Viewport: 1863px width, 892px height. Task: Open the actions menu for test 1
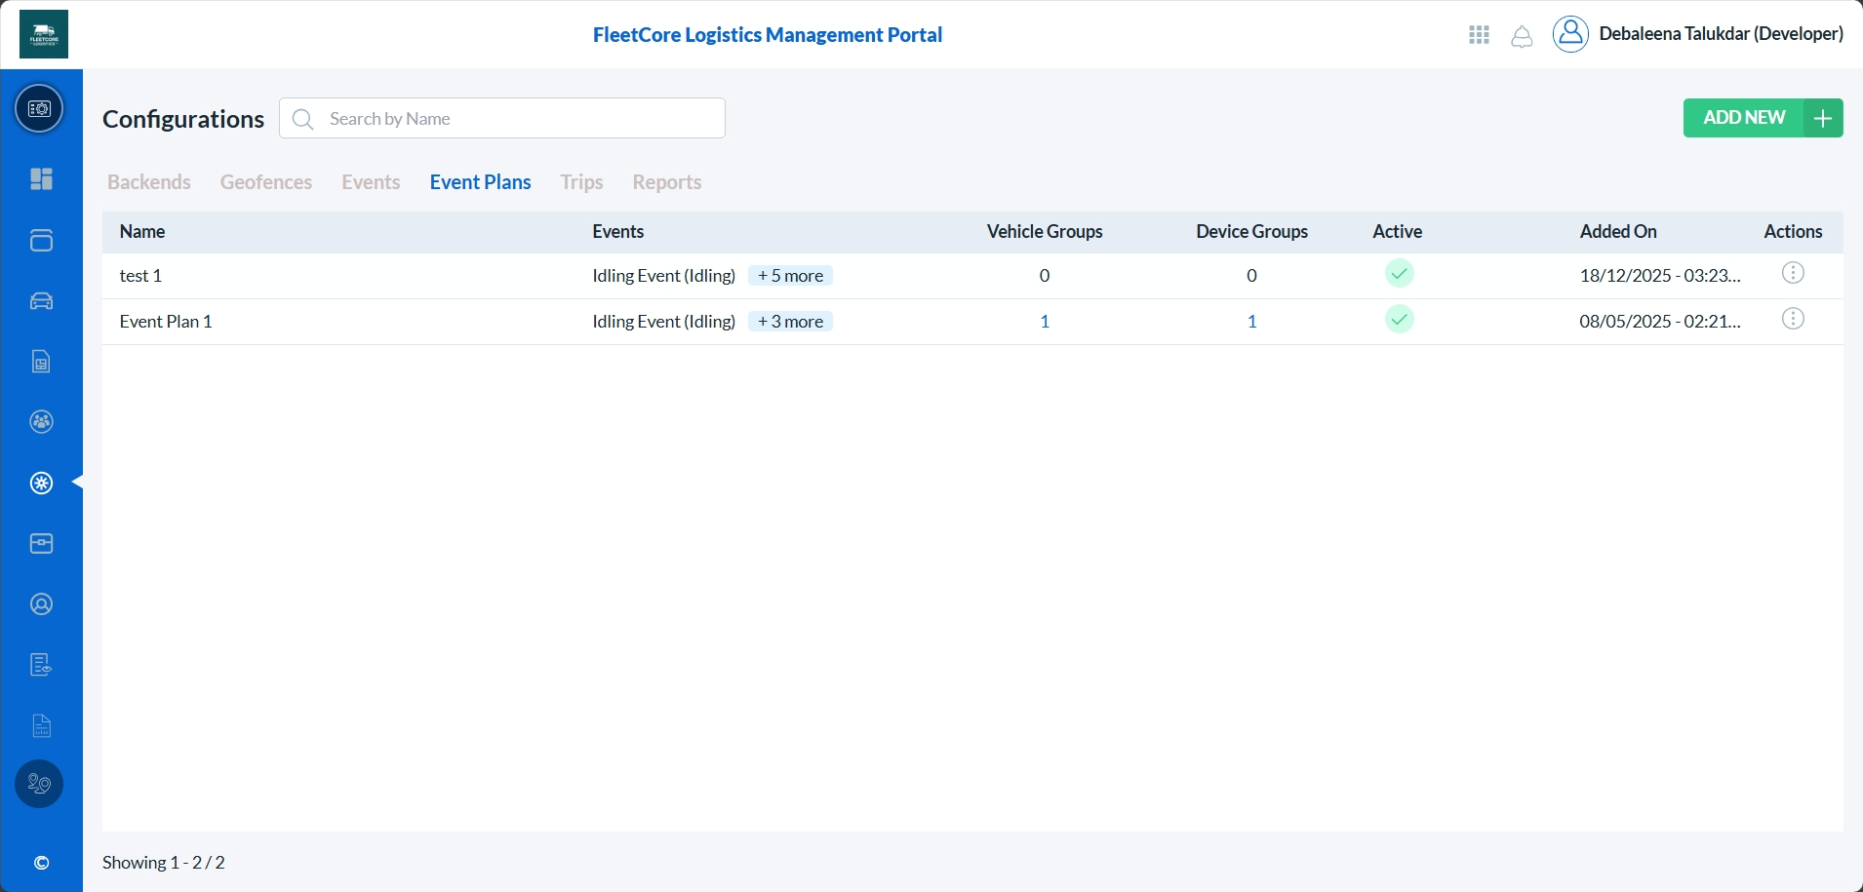[1793, 274]
